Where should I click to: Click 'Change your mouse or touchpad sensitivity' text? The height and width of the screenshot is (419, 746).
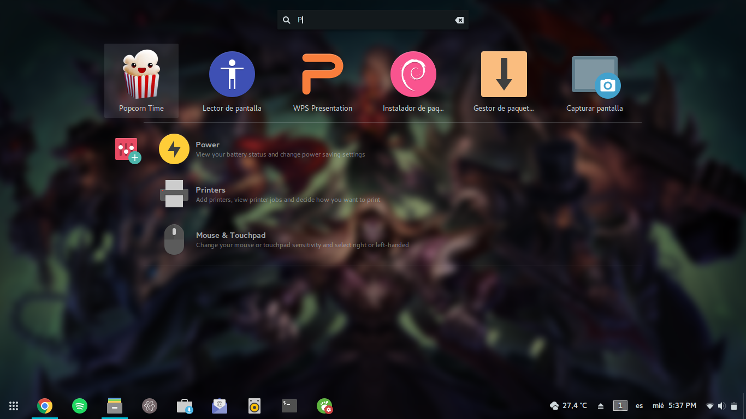tap(302, 245)
